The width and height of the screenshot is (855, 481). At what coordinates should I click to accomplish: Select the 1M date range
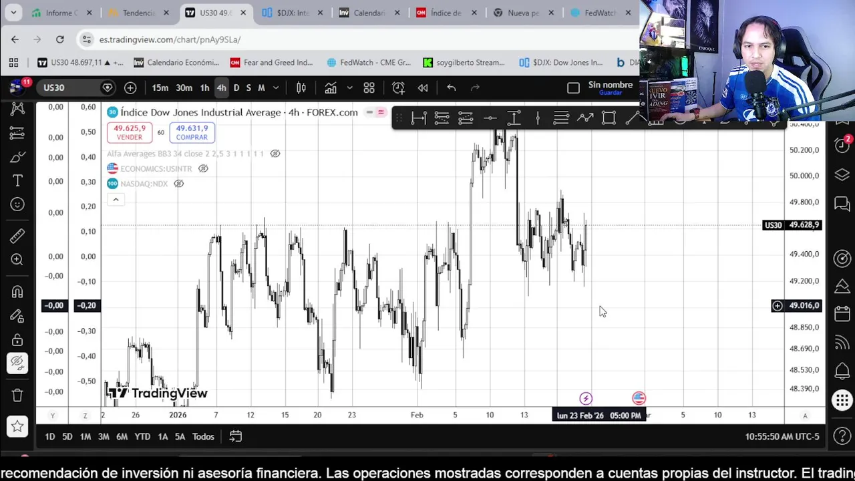click(85, 436)
